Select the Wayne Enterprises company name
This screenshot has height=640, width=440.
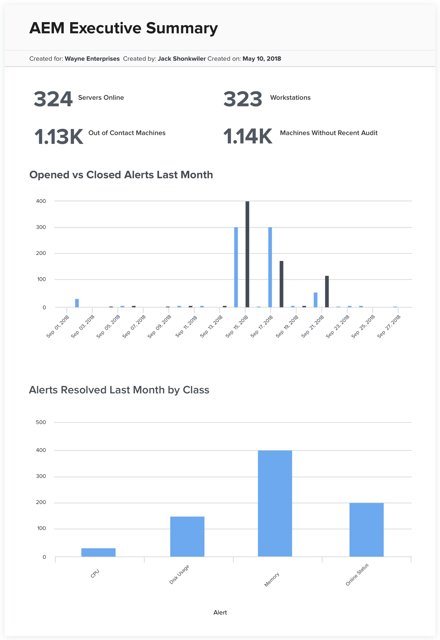coord(92,59)
